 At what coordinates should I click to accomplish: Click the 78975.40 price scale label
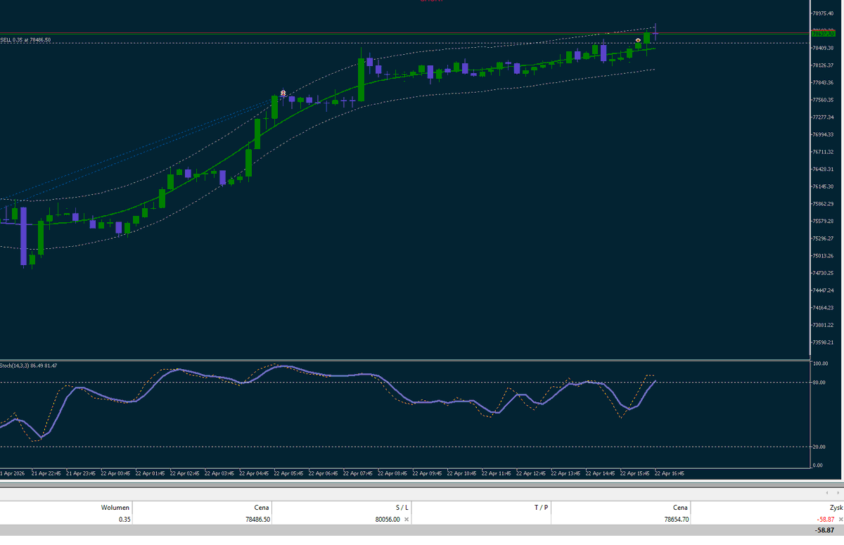[824, 13]
